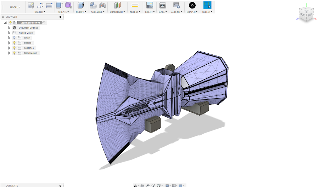Open the INSPECT menu
The width and height of the screenshot is (319, 187).
coord(135,12)
